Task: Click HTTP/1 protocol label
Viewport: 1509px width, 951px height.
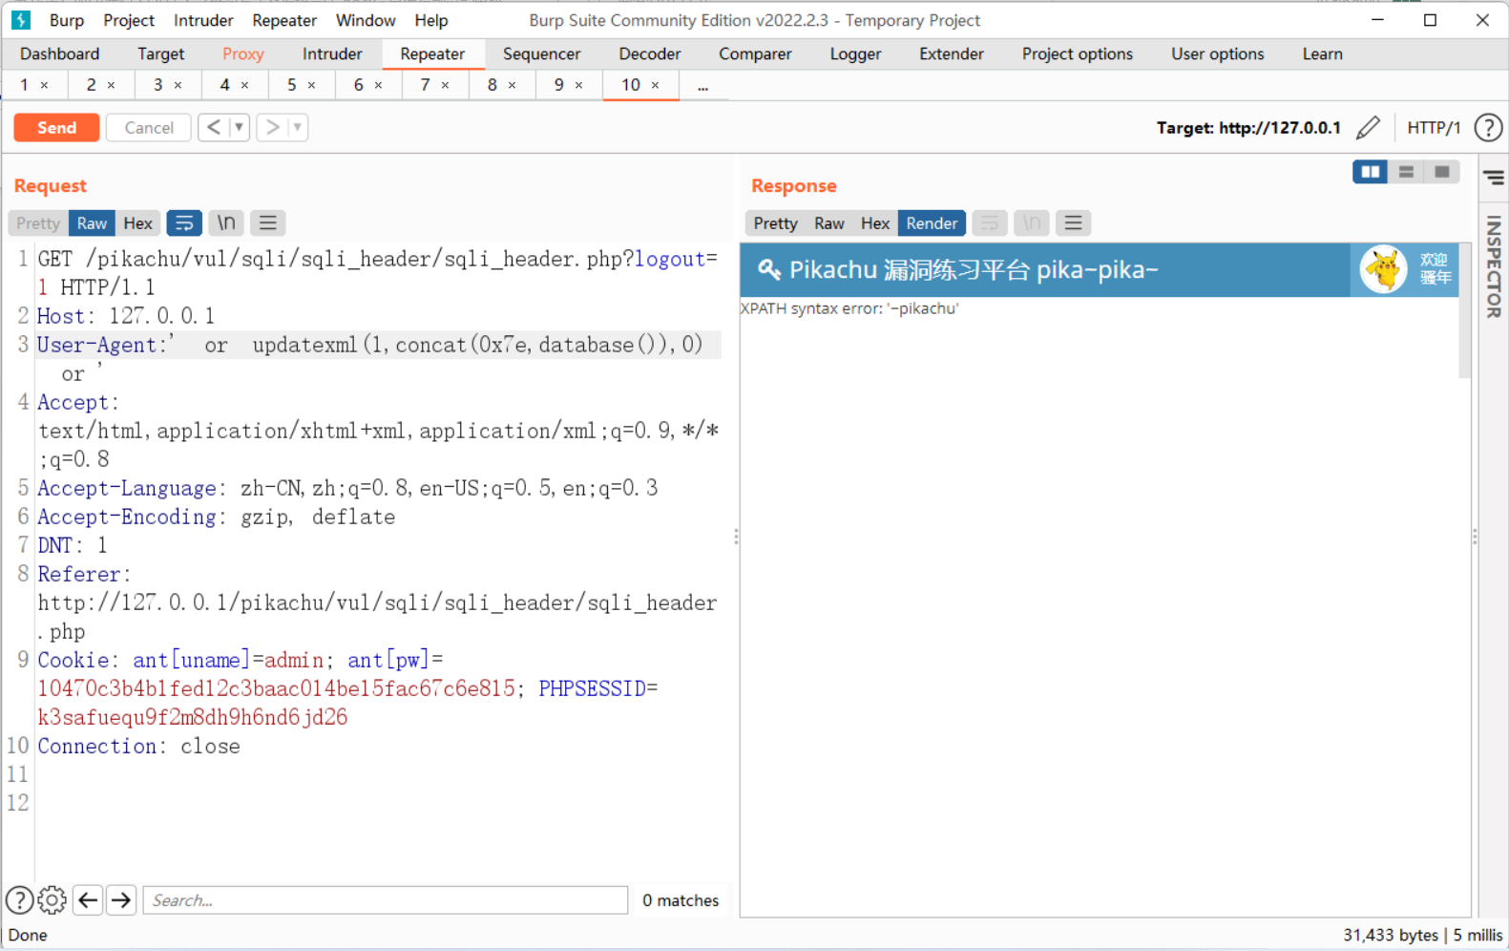Action: coord(1434,127)
